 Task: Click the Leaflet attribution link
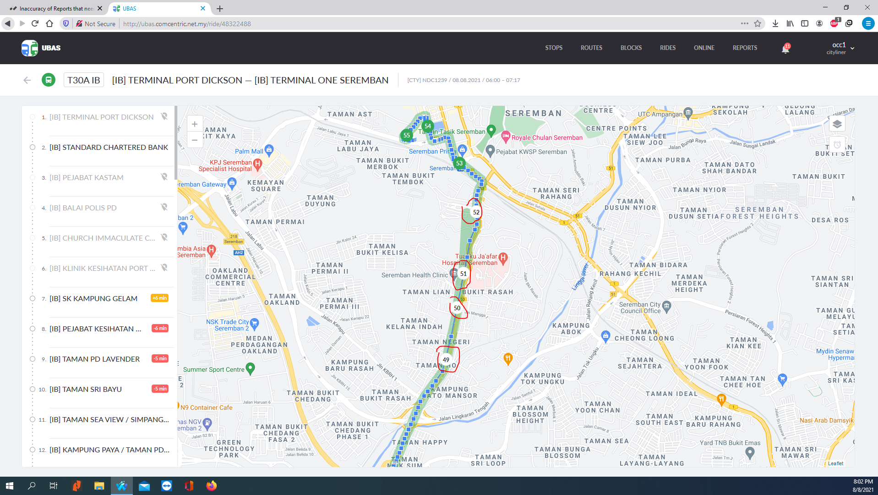tap(835, 463)
